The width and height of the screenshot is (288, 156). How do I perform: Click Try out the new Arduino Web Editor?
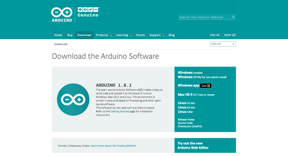point(193,146)
